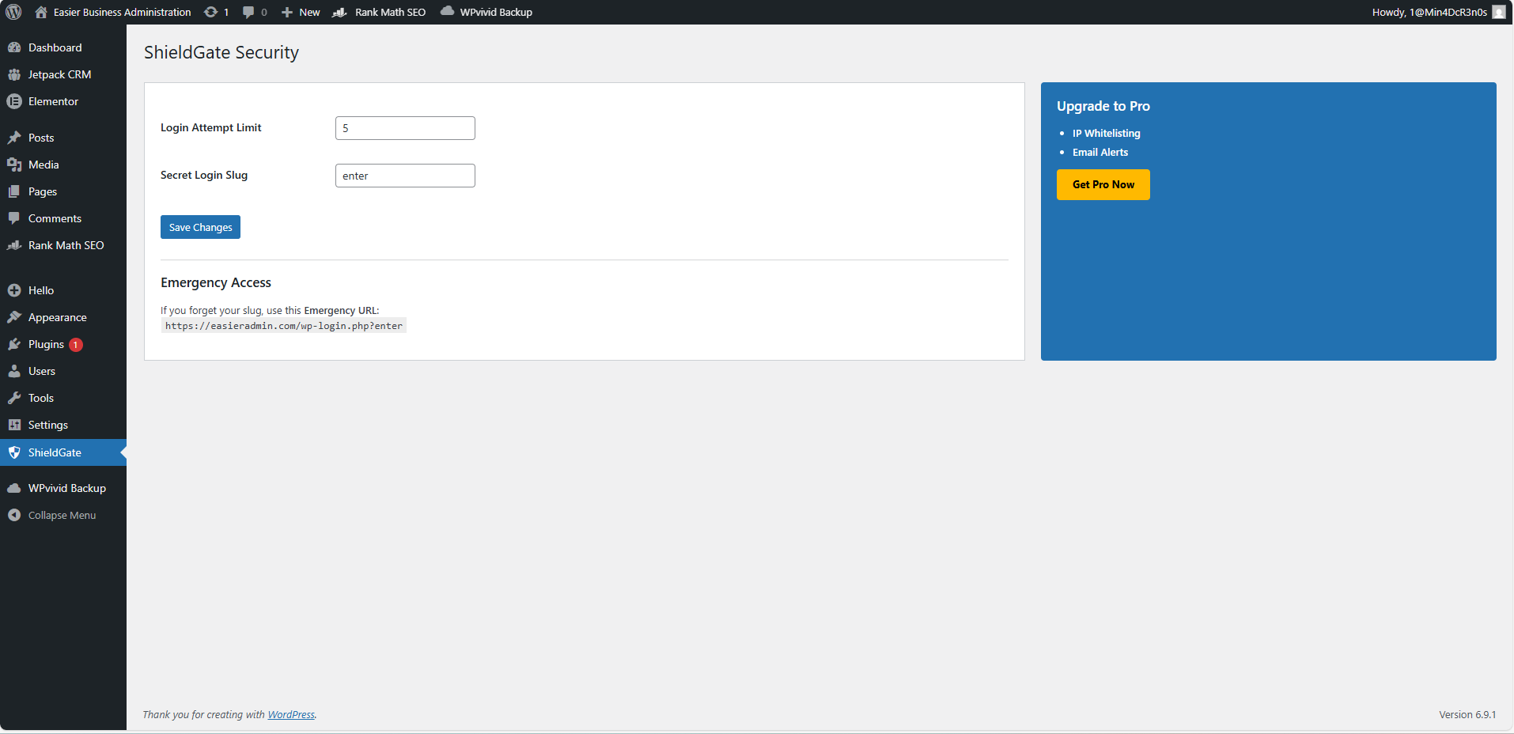Click the Emergency Access heading
The image size is (1514, 734).
216,282
